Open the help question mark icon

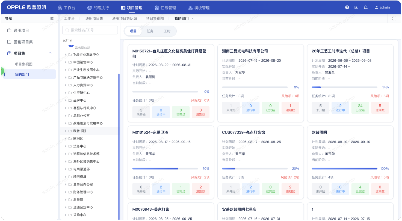click(347, 7)
